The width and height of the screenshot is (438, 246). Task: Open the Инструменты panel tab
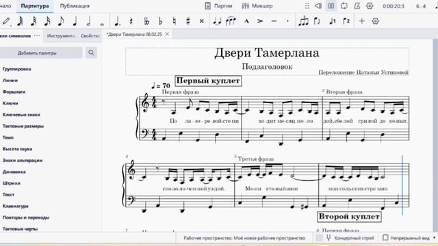point(61,36)
